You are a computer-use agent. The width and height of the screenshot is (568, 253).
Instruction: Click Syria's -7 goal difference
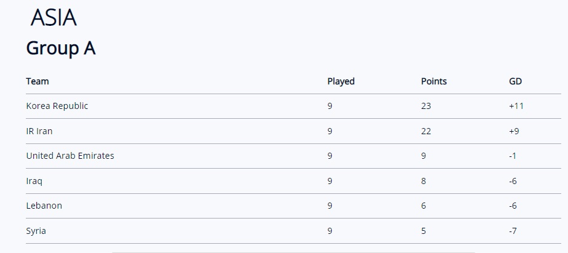click(513, 231)
